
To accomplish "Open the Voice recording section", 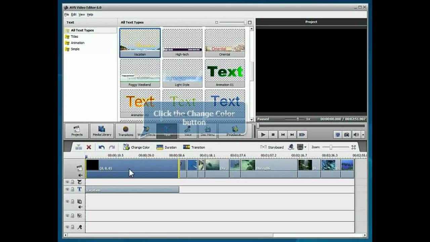I will 188,131.
